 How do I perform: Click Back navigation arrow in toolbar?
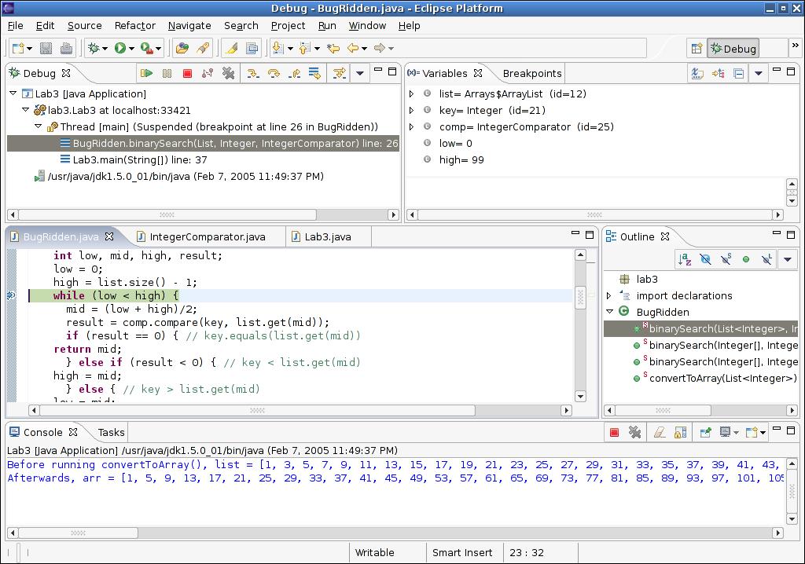[x=353, y=48]
